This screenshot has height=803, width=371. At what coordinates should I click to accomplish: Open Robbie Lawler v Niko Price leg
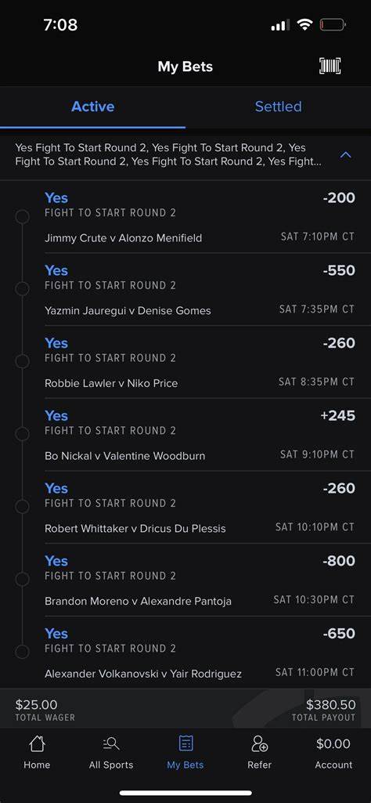[x=200, y=362]
